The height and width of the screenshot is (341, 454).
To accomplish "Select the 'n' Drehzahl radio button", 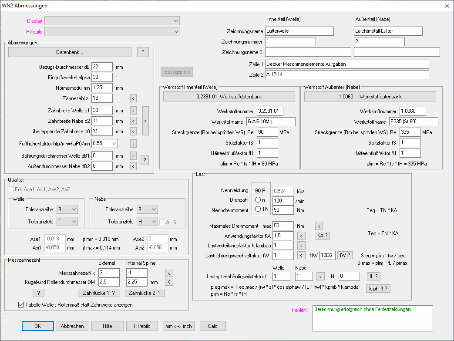I will [x=259, y=199].
